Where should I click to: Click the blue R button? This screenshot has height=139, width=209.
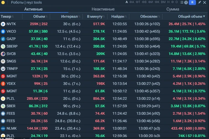point(192,2)
